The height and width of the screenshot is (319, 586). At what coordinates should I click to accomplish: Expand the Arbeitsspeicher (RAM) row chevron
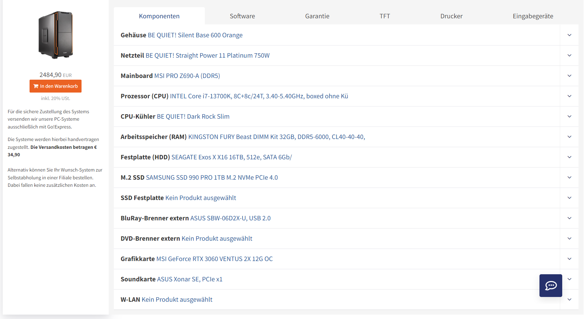[569, 137]
